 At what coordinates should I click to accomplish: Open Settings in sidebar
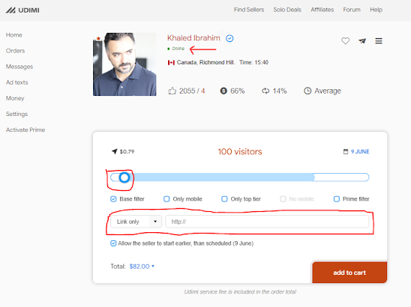[16, 114]
